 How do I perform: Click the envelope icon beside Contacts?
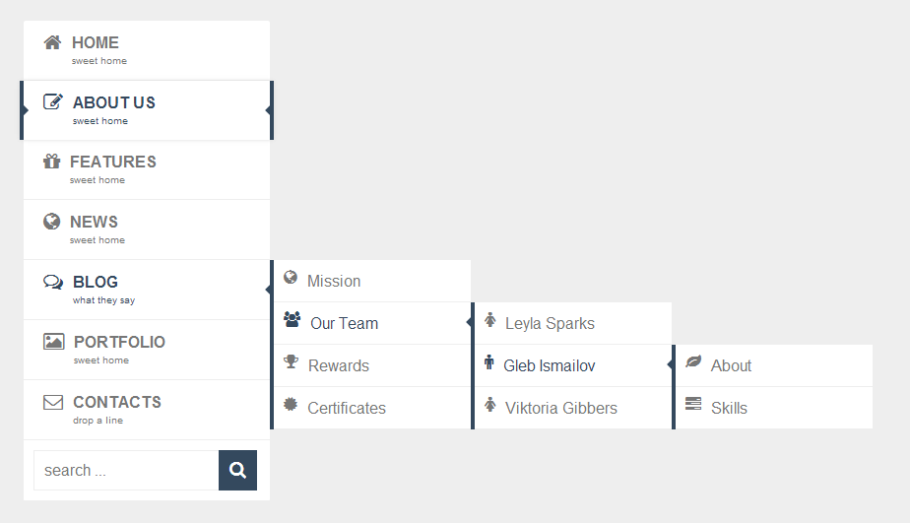click(53, 402)
